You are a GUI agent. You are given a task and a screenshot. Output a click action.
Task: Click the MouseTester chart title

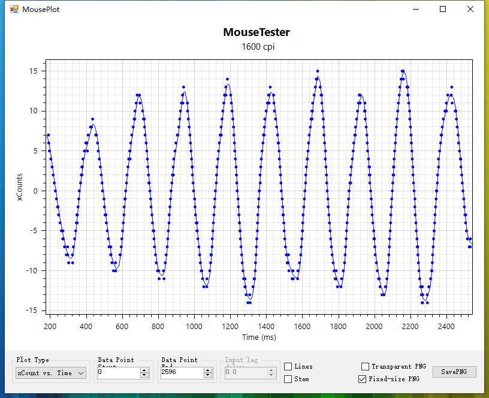[256, 32]
